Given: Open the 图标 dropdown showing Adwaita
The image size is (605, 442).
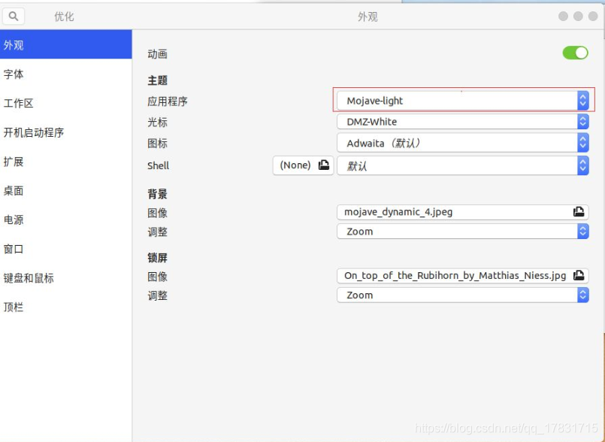Looking at the screenshot, I should 463,143.
